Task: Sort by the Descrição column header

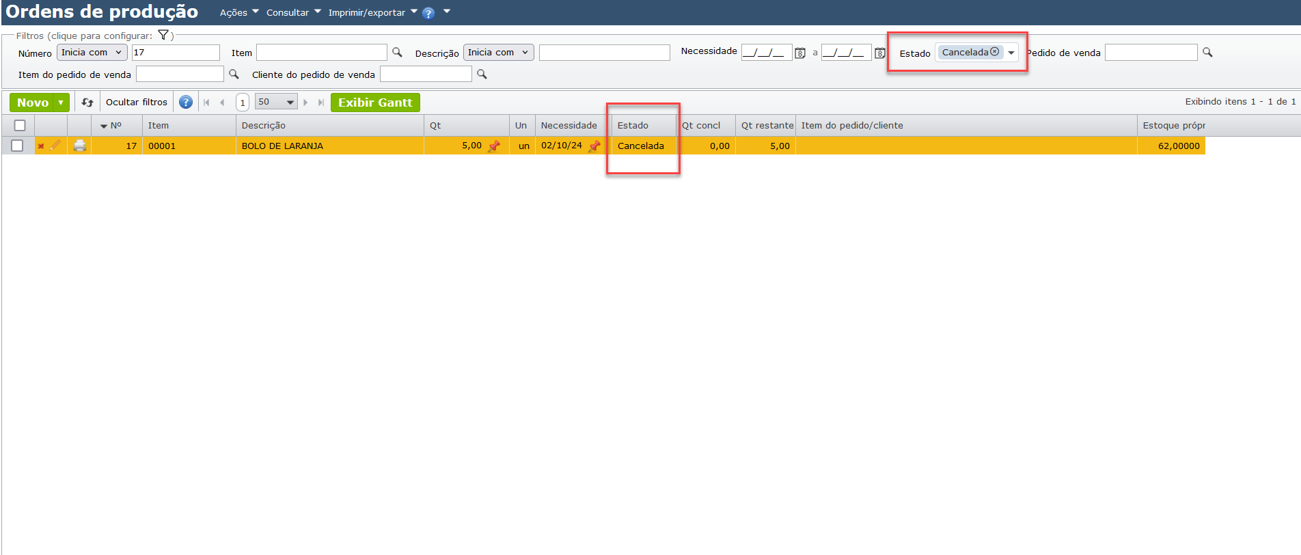Action: click(x=330, y=126)
